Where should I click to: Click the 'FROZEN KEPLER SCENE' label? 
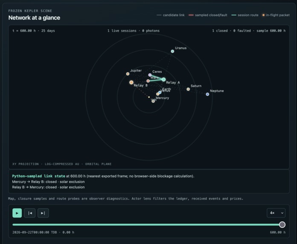pyautogui.click(x=30, y=11)
